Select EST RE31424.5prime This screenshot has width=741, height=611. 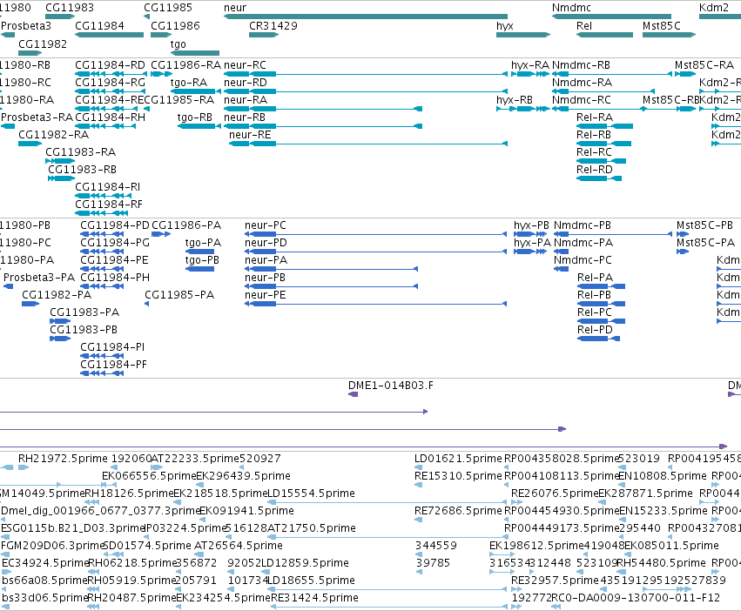tap(314, 598)
